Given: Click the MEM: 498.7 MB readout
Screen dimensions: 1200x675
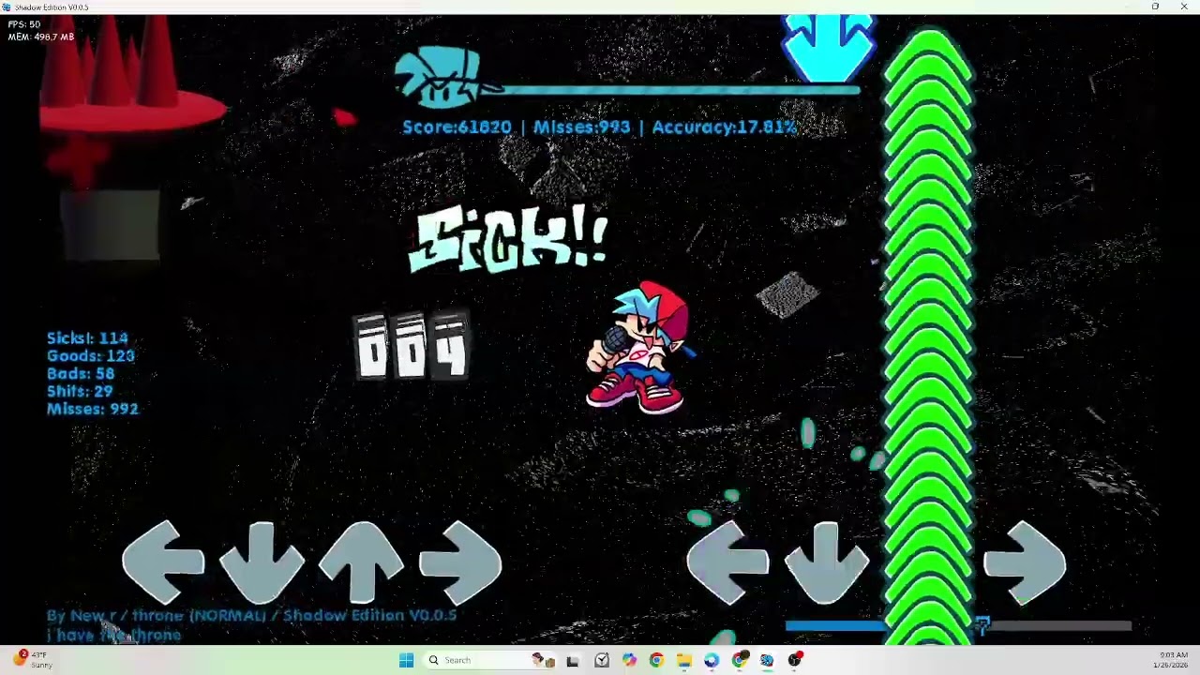Looking at the screenshot, I should point(40,37).
